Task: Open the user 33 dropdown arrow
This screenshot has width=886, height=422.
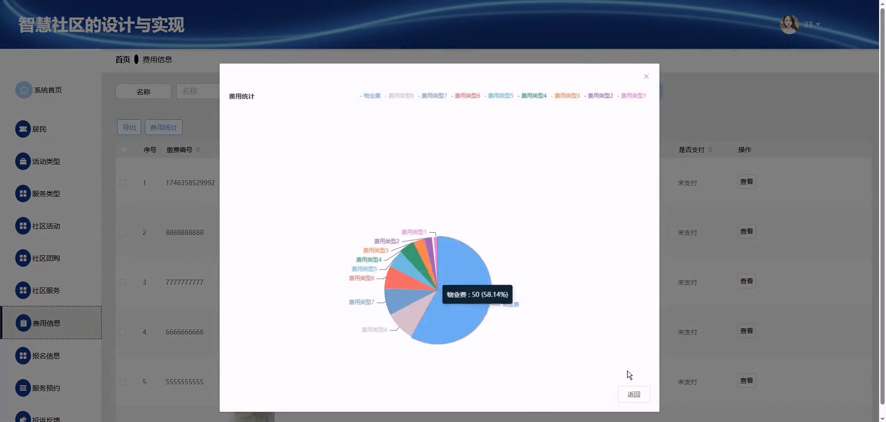Action: [x=818, y=25]
